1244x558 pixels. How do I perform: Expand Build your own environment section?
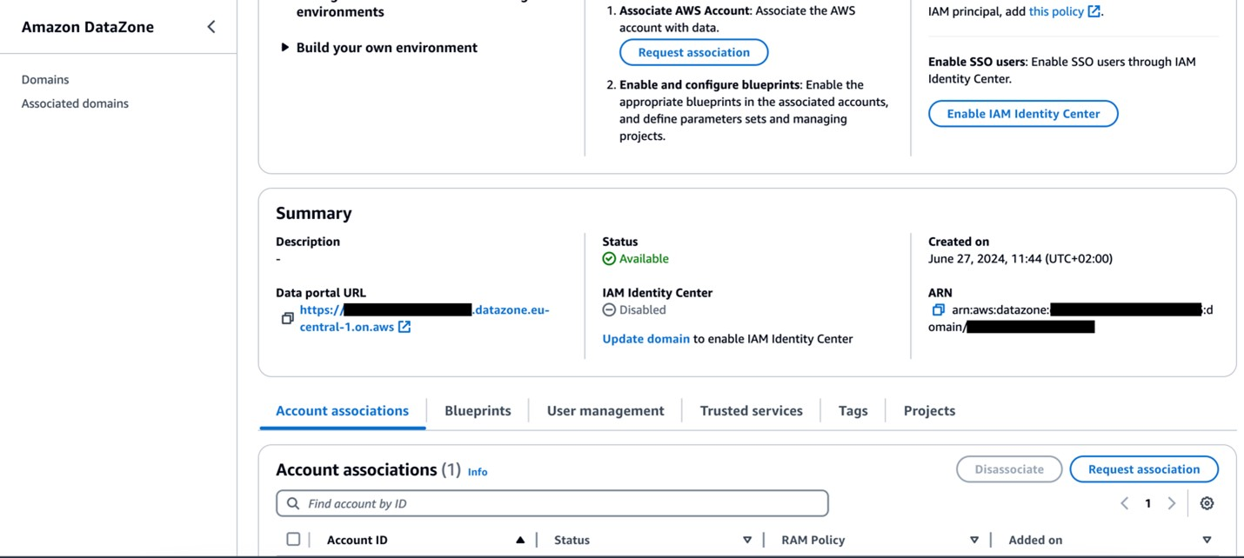pos(284,48)
